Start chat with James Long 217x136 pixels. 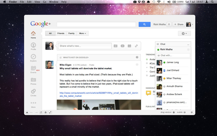(x=173, y=63)
